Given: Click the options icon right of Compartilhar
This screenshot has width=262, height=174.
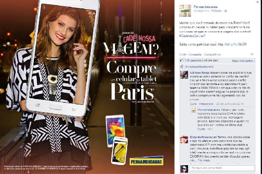Looking at the screenshot, I should pyautogui.click(x=252, y=54).
